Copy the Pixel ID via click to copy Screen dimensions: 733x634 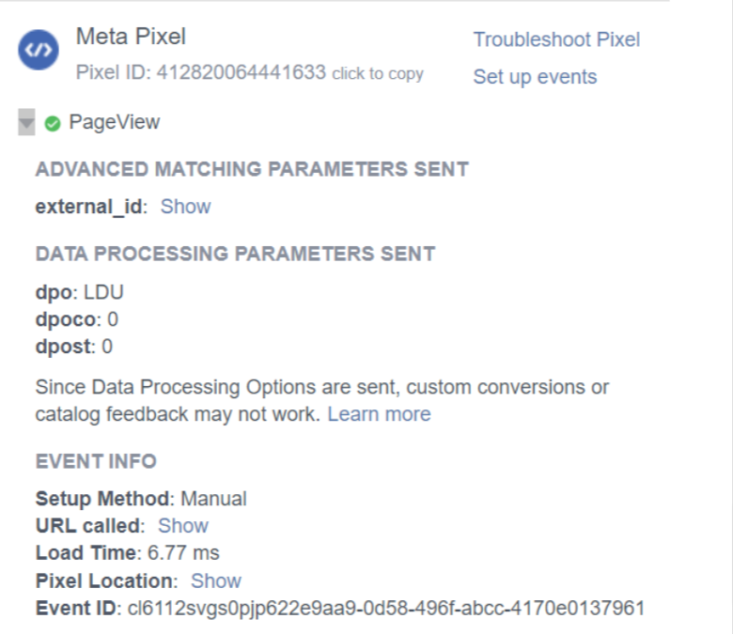tap(378, 74)
